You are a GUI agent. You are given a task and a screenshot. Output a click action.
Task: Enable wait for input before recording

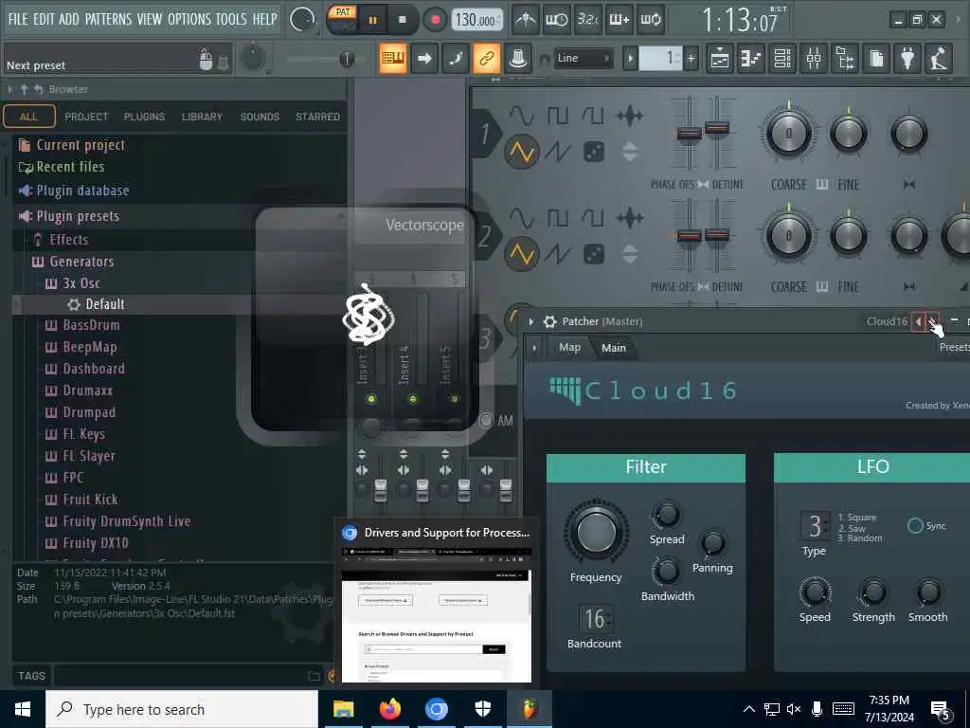click(x=557, y=20)
